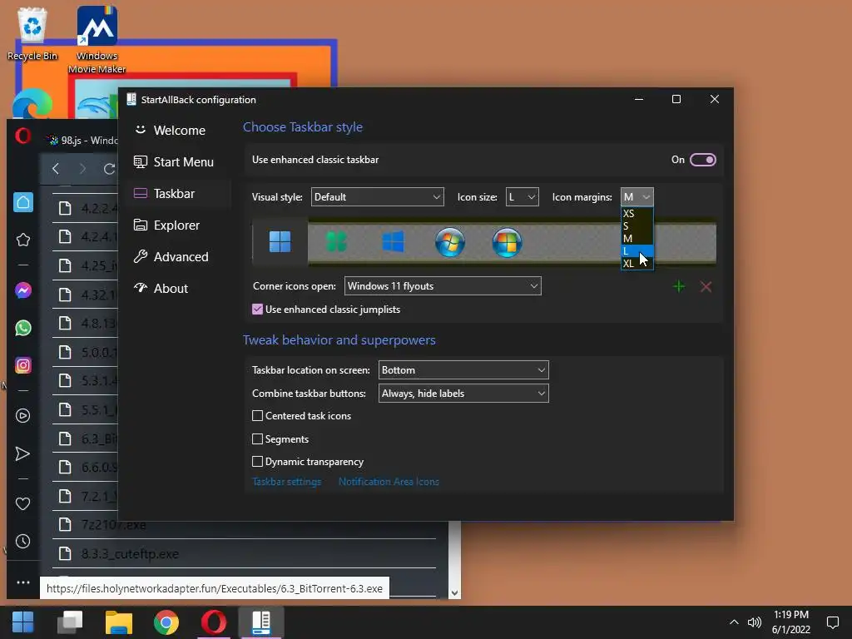
Task: Open the Opera heart pinboards icon
Action: click(22, 503)
